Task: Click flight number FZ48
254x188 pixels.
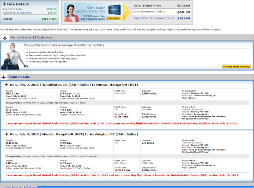Action: point(191,141)
